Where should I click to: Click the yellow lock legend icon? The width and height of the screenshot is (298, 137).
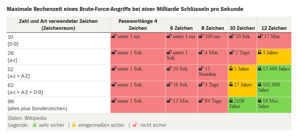coord(74,125)
